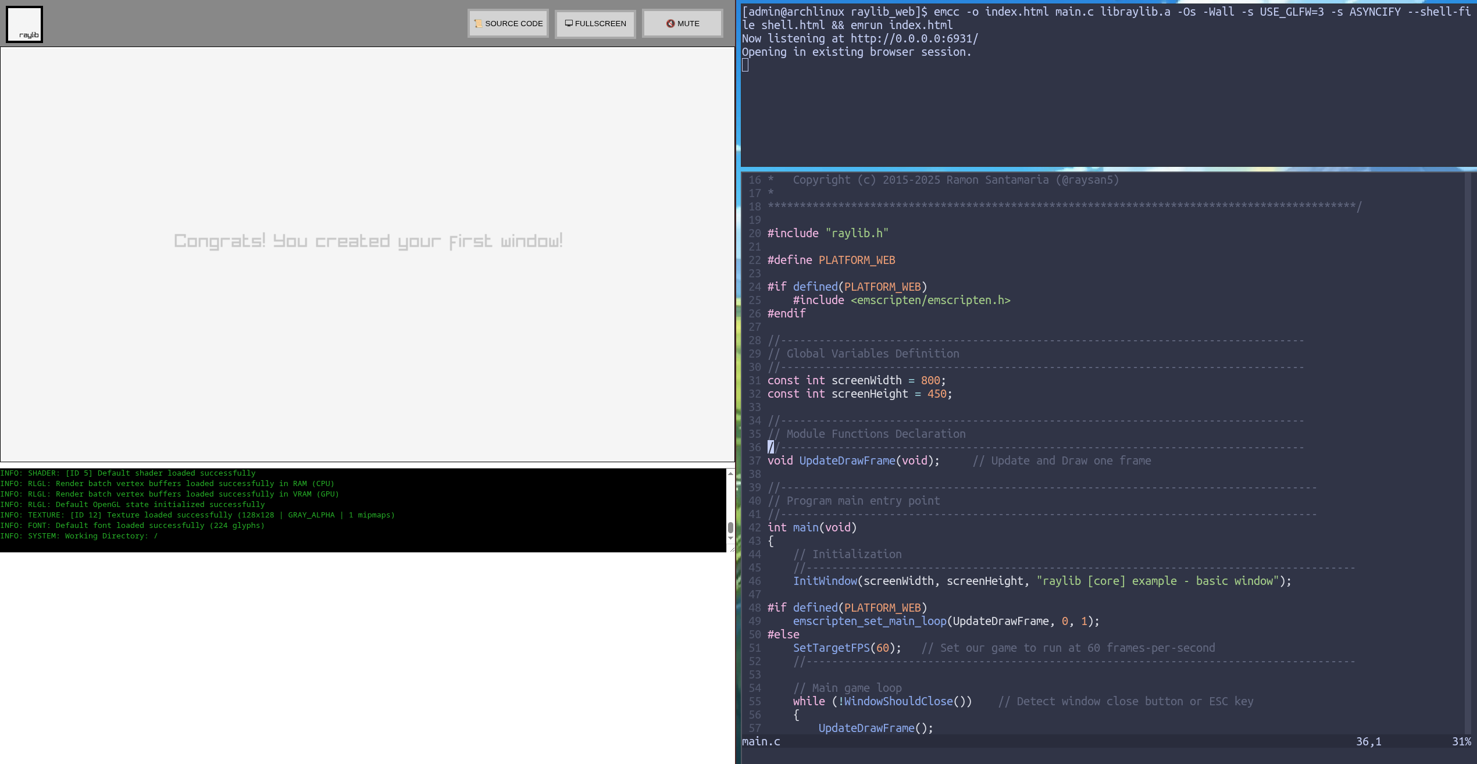
Task: Click the listening URL in the terminal
Action: click(x=914, y=38)
